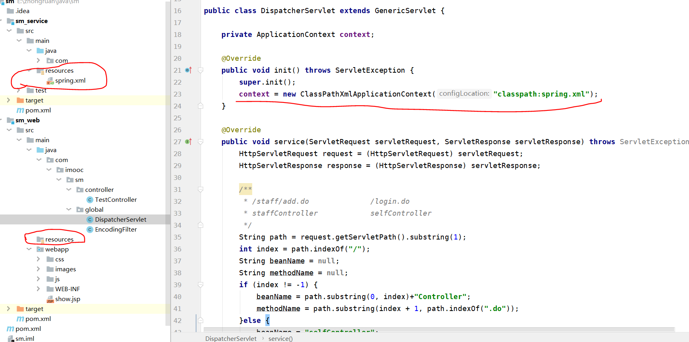Click the sm_service module folder icon

click(10, 21)
